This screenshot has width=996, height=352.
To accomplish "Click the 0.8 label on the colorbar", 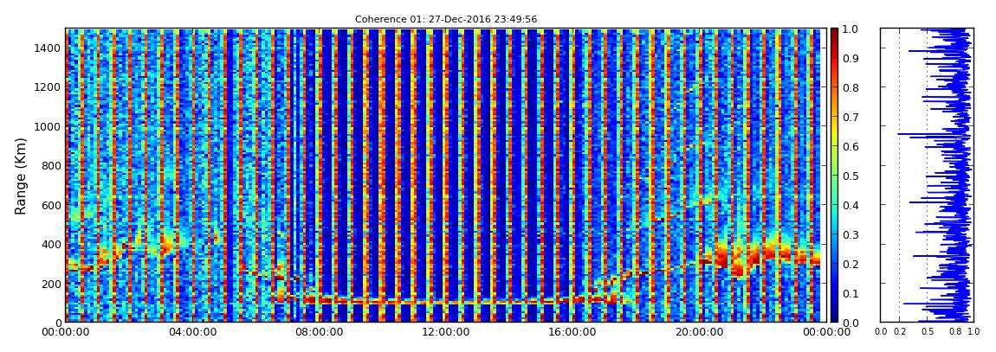I will (x=851, y=88).
